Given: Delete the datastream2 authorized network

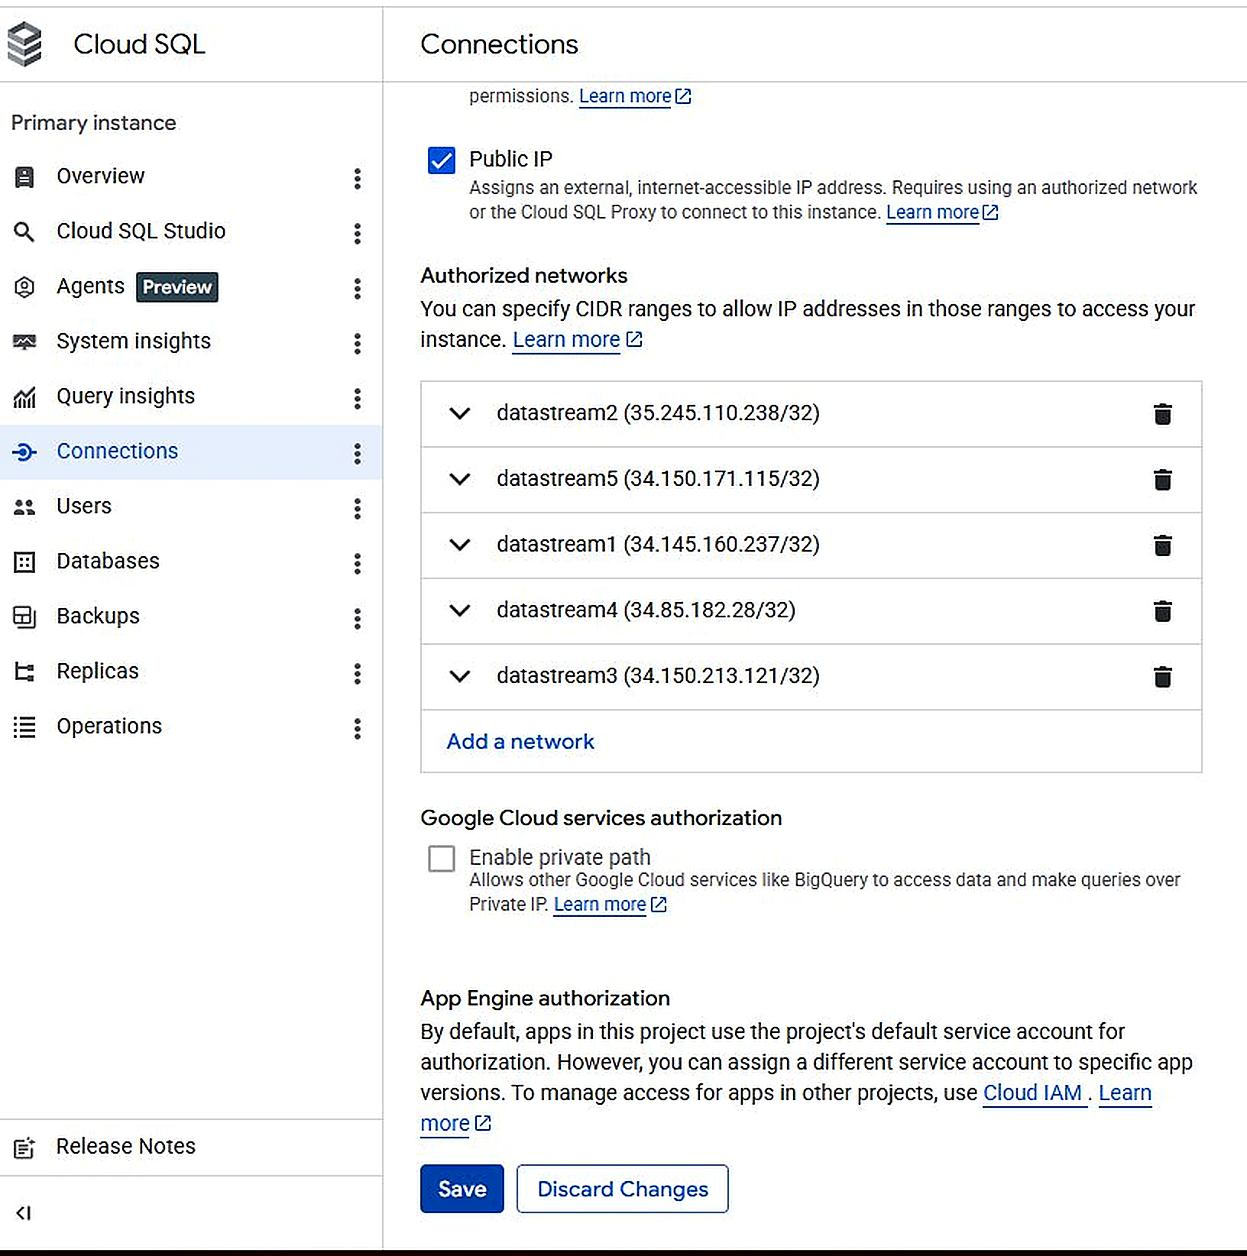Looking at the screenshot, I should 1162,413.
